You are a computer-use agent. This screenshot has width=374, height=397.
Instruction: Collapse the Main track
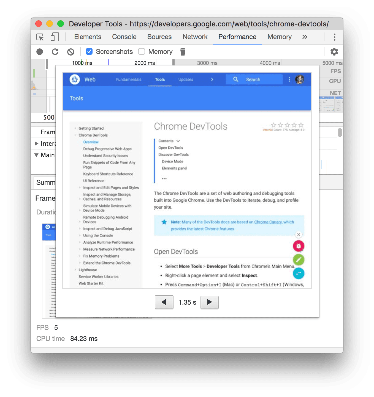click(36, 155)
